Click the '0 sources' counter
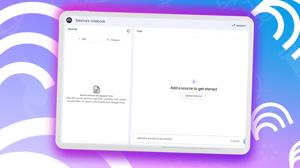 235,141
